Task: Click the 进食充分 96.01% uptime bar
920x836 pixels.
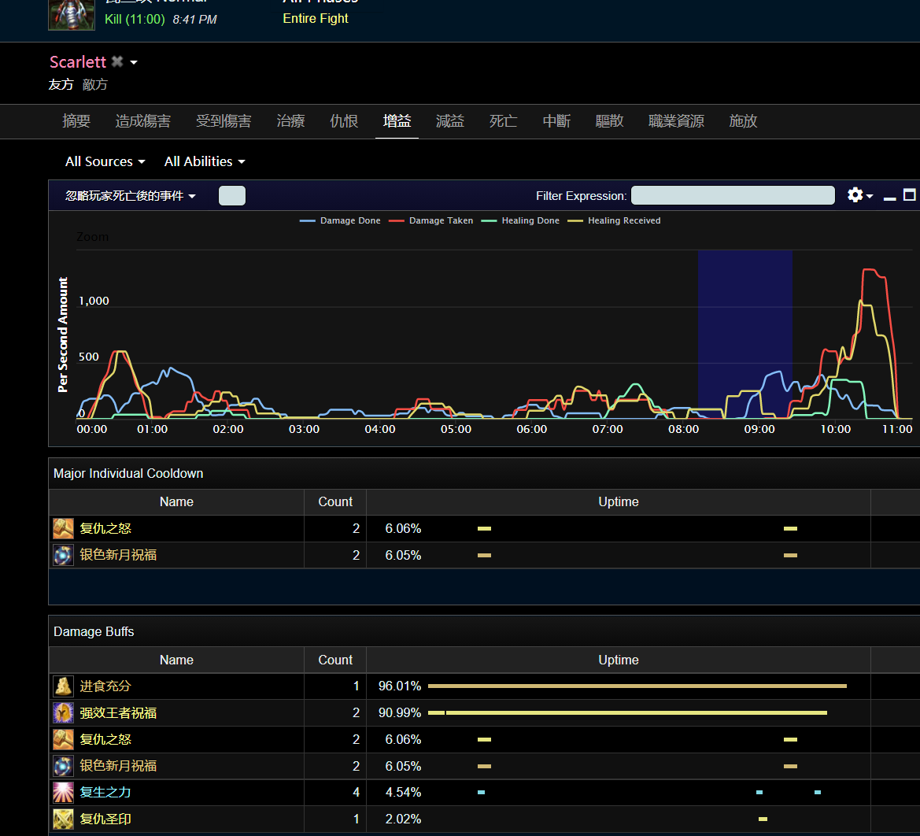Action: pyautogui.click(x=637, y=686)
